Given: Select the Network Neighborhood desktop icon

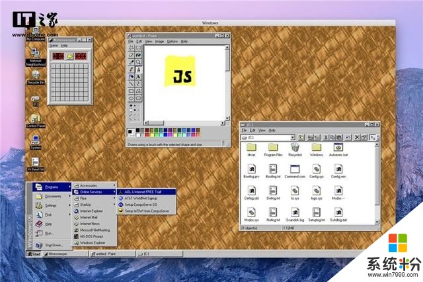Looking at the screenshot, I should point(36,57).
